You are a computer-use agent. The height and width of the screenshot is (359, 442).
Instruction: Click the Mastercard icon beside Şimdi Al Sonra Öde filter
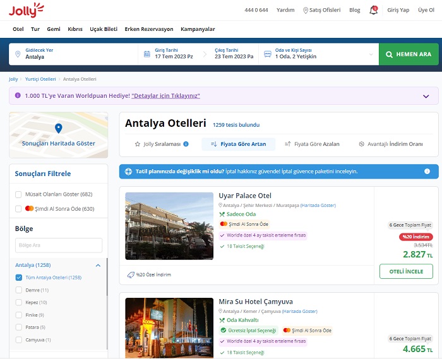tap(29, 208)
